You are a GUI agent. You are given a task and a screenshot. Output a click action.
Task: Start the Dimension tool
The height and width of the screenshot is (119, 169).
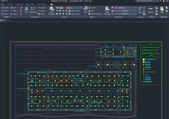coord(33,10)
